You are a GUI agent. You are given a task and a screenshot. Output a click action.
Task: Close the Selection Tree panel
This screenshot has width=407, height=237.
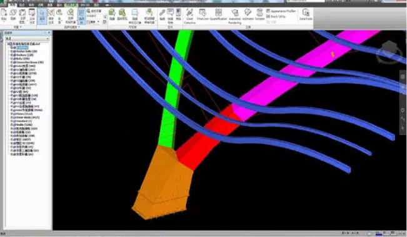[x=49, y=33]
